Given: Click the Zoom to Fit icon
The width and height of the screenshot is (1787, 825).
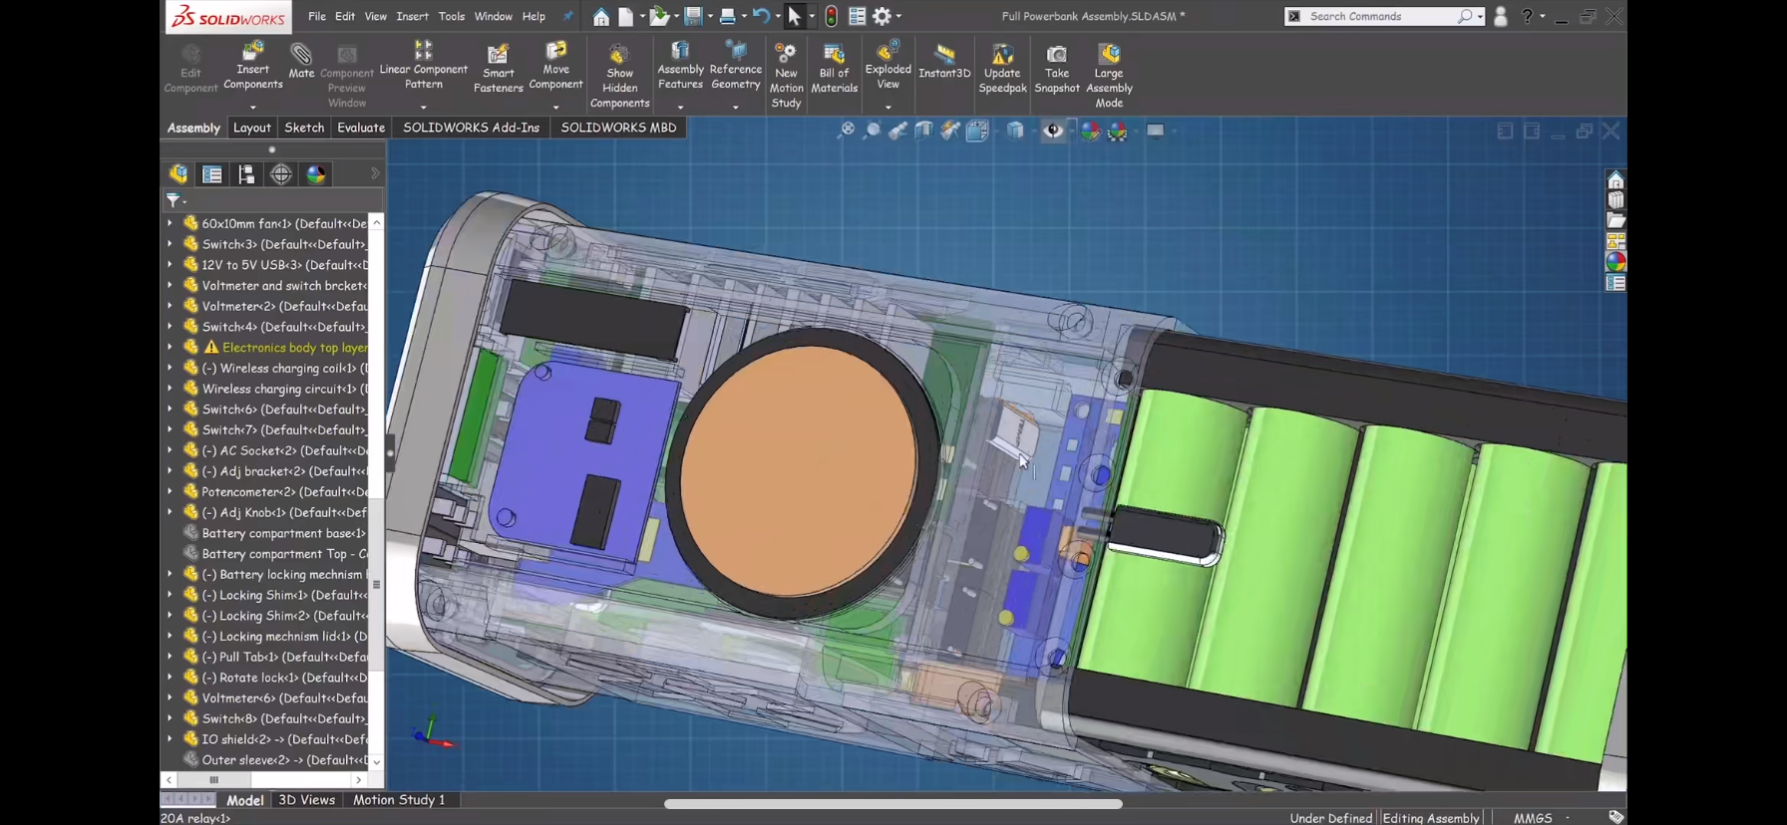Looking at the screenshot, I should click(x=846, y=131).
